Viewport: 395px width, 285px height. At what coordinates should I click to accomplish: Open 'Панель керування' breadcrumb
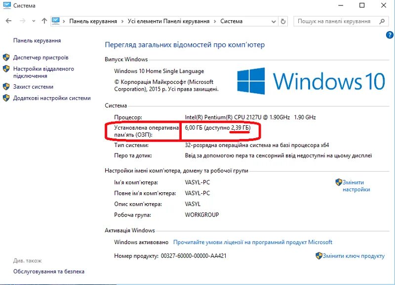[93, 21]
